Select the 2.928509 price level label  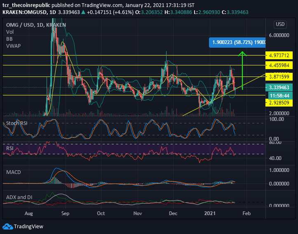click(x=279, y=103)
